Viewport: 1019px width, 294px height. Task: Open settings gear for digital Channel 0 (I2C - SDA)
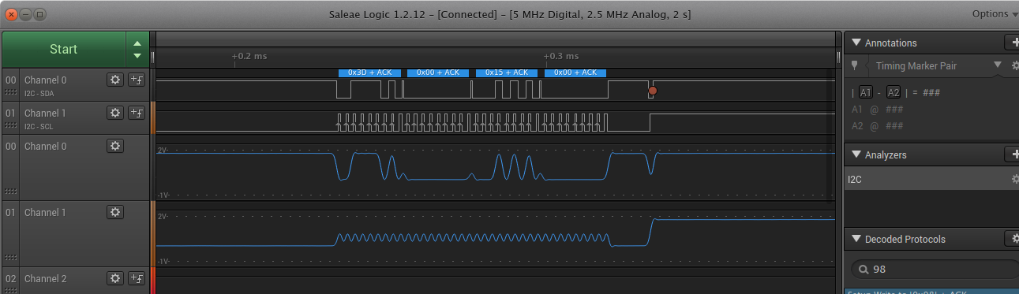115,80
